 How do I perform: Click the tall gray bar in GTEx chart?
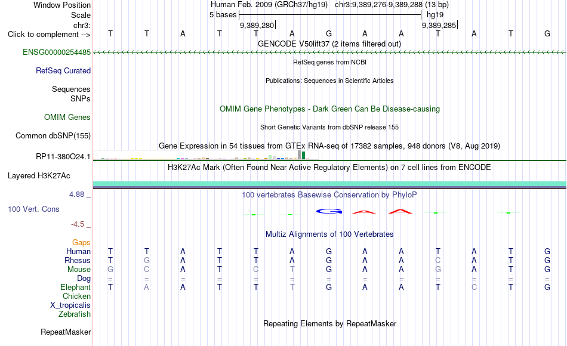[299, 155]
